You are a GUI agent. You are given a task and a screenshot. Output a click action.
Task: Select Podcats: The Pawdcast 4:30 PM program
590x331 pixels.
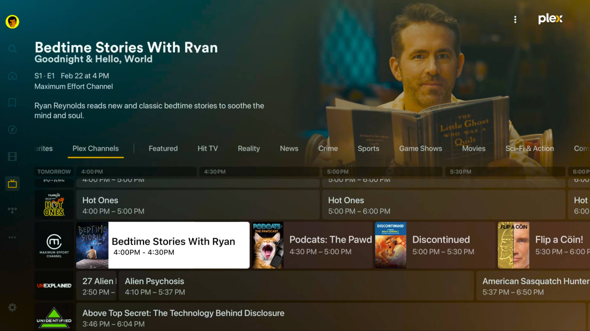[312, 245]
